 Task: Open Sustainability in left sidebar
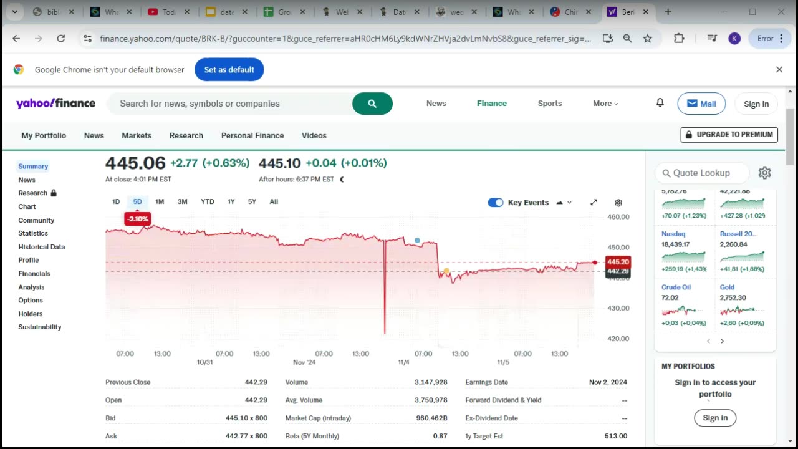click(40, 327)
